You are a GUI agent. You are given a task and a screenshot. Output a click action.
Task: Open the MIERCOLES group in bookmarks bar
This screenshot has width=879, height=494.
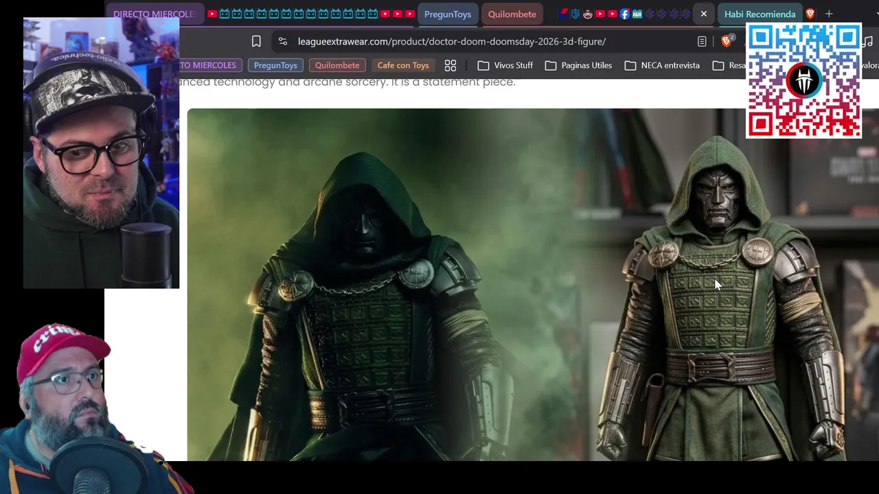tap(211, 65)
